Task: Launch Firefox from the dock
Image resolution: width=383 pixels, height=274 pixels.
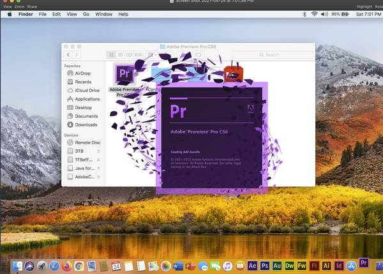Action: tap(66, 266)
